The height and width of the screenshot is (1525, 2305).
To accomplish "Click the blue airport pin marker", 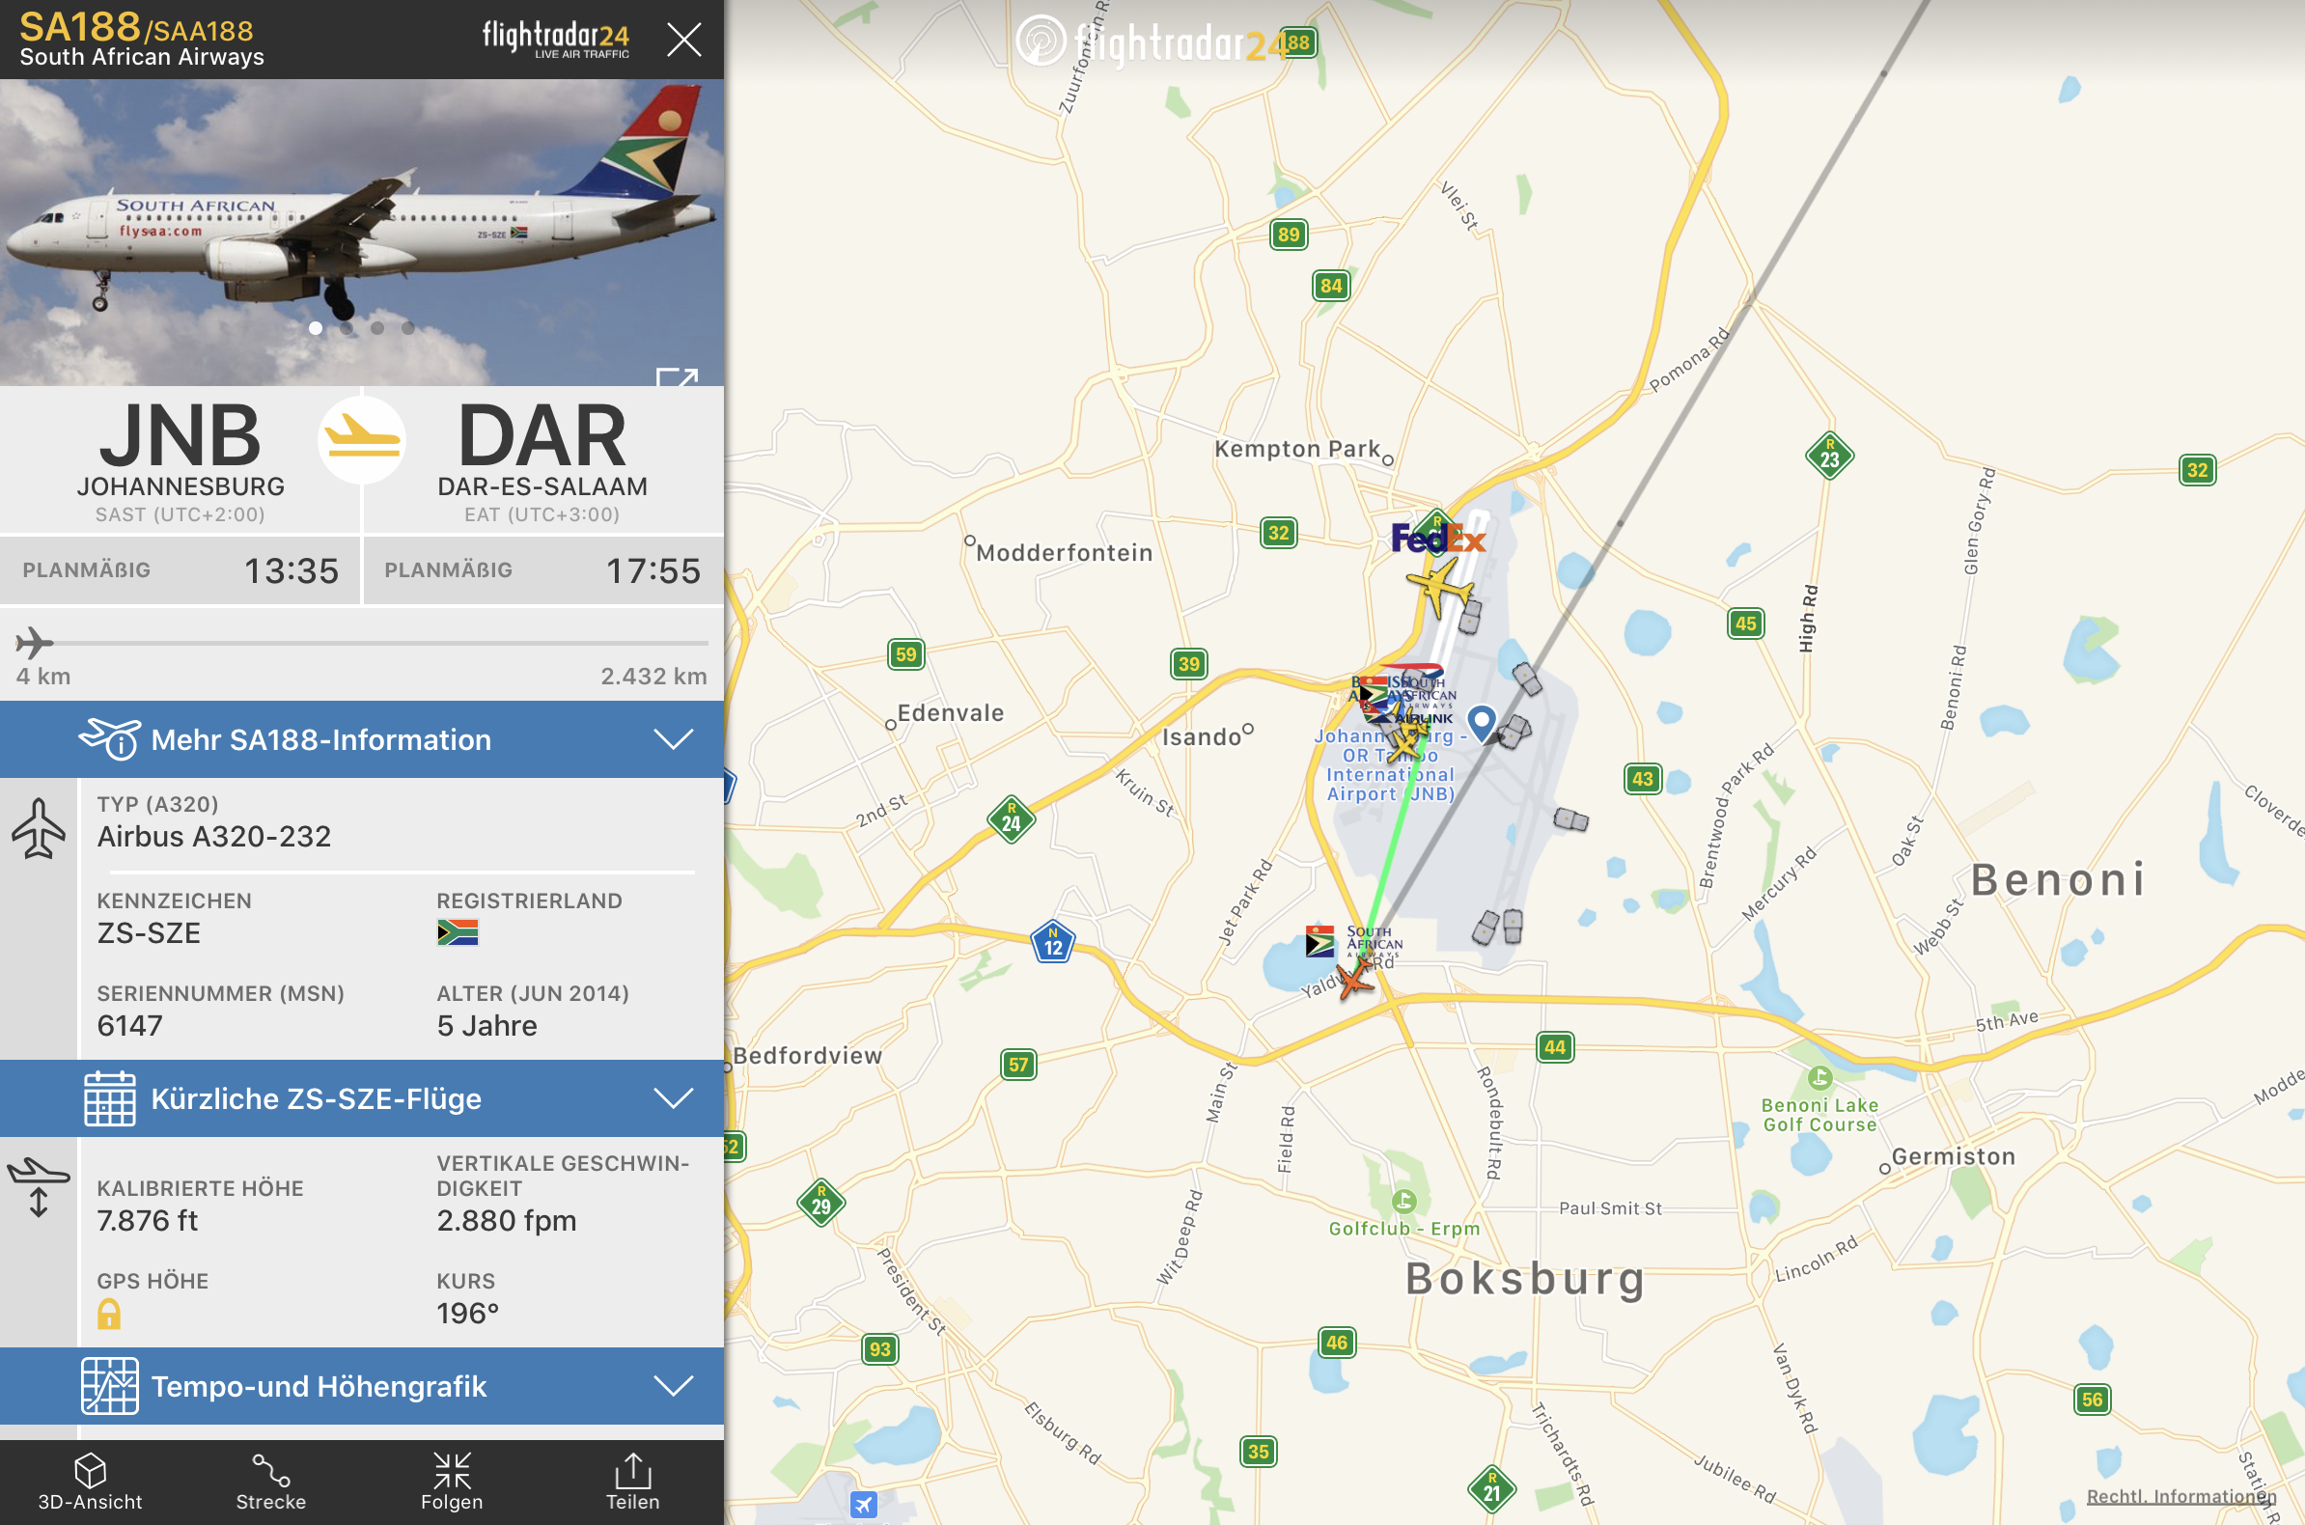I will [x=1482, y=722].
